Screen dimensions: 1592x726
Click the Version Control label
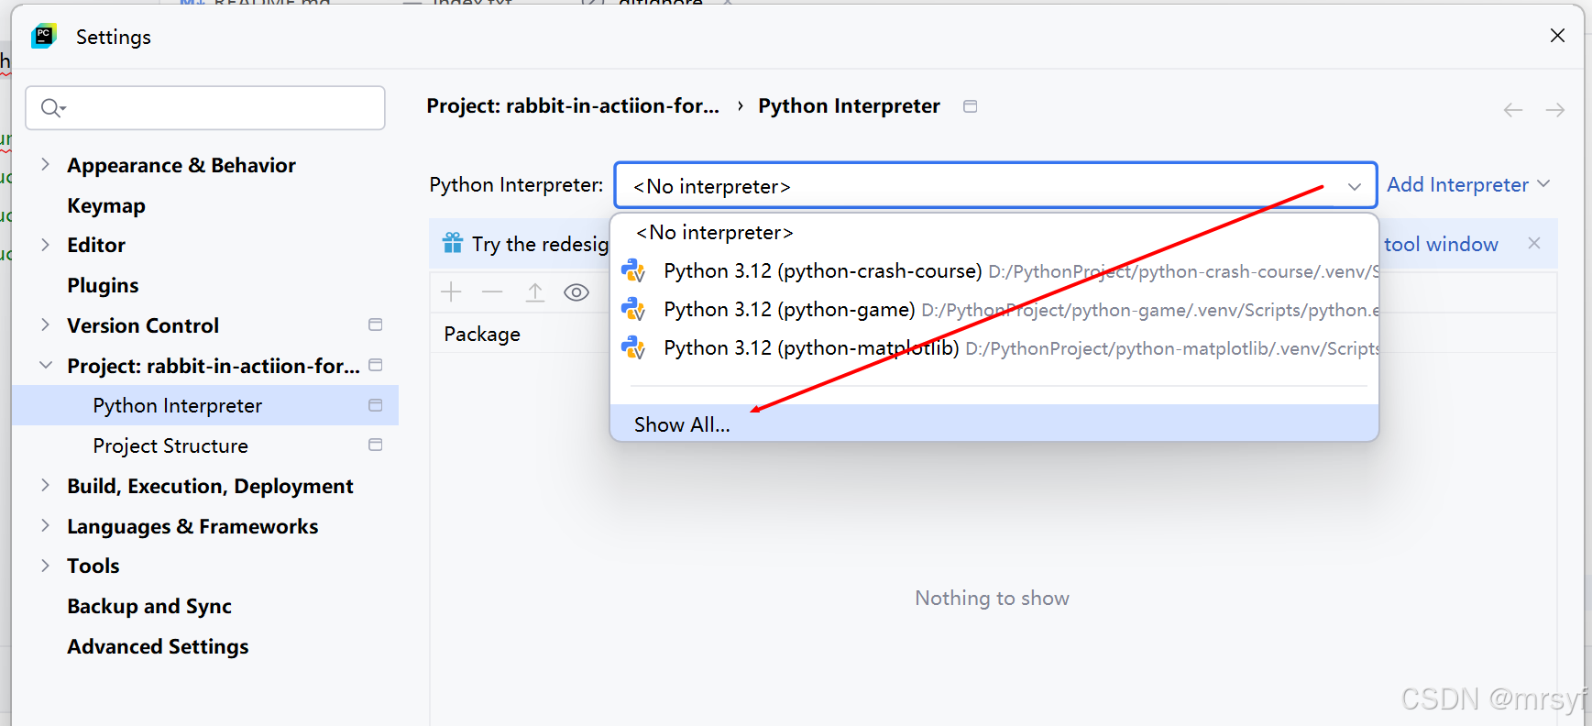(x=143, y=325)
